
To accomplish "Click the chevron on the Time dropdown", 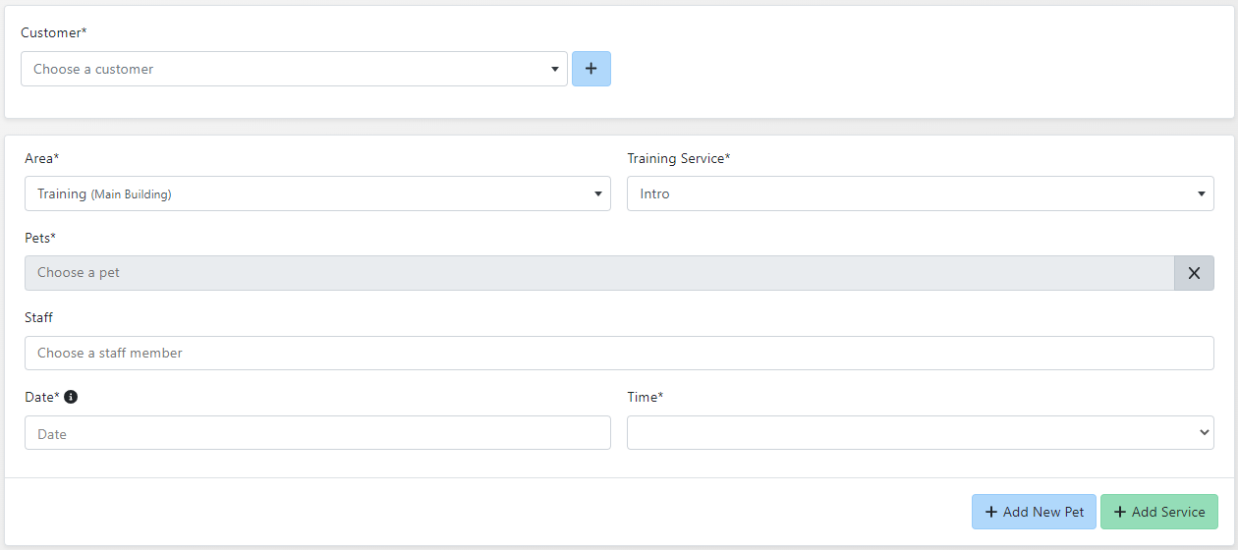I will coord(1204,432).
